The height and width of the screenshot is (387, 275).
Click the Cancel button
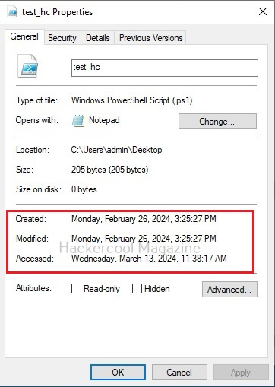[x=179, y=373]
